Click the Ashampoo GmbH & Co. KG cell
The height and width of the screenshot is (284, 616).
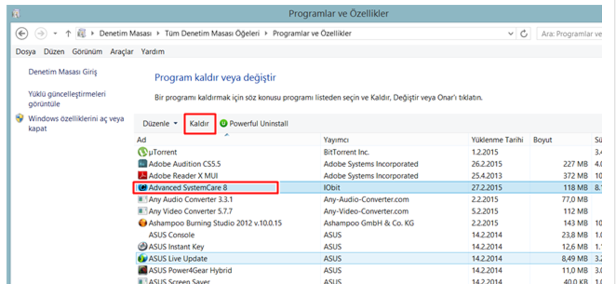(x=368, y=223)
